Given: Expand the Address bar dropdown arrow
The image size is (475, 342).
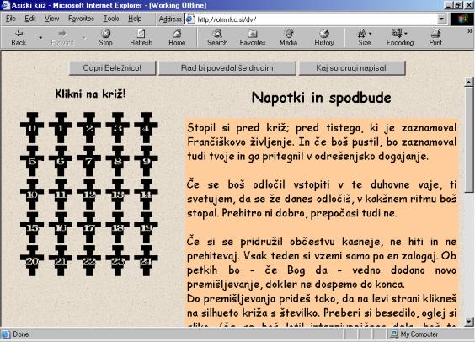Looking at the screenshot, I should coord(441,19).
